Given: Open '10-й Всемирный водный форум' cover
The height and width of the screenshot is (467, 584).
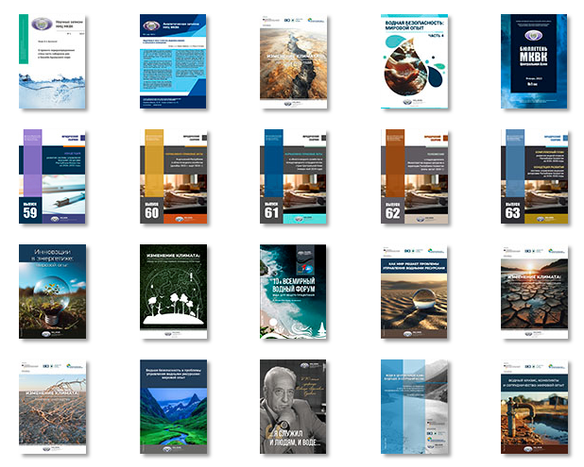Looking at the screenshot, I should click(291, 292).
